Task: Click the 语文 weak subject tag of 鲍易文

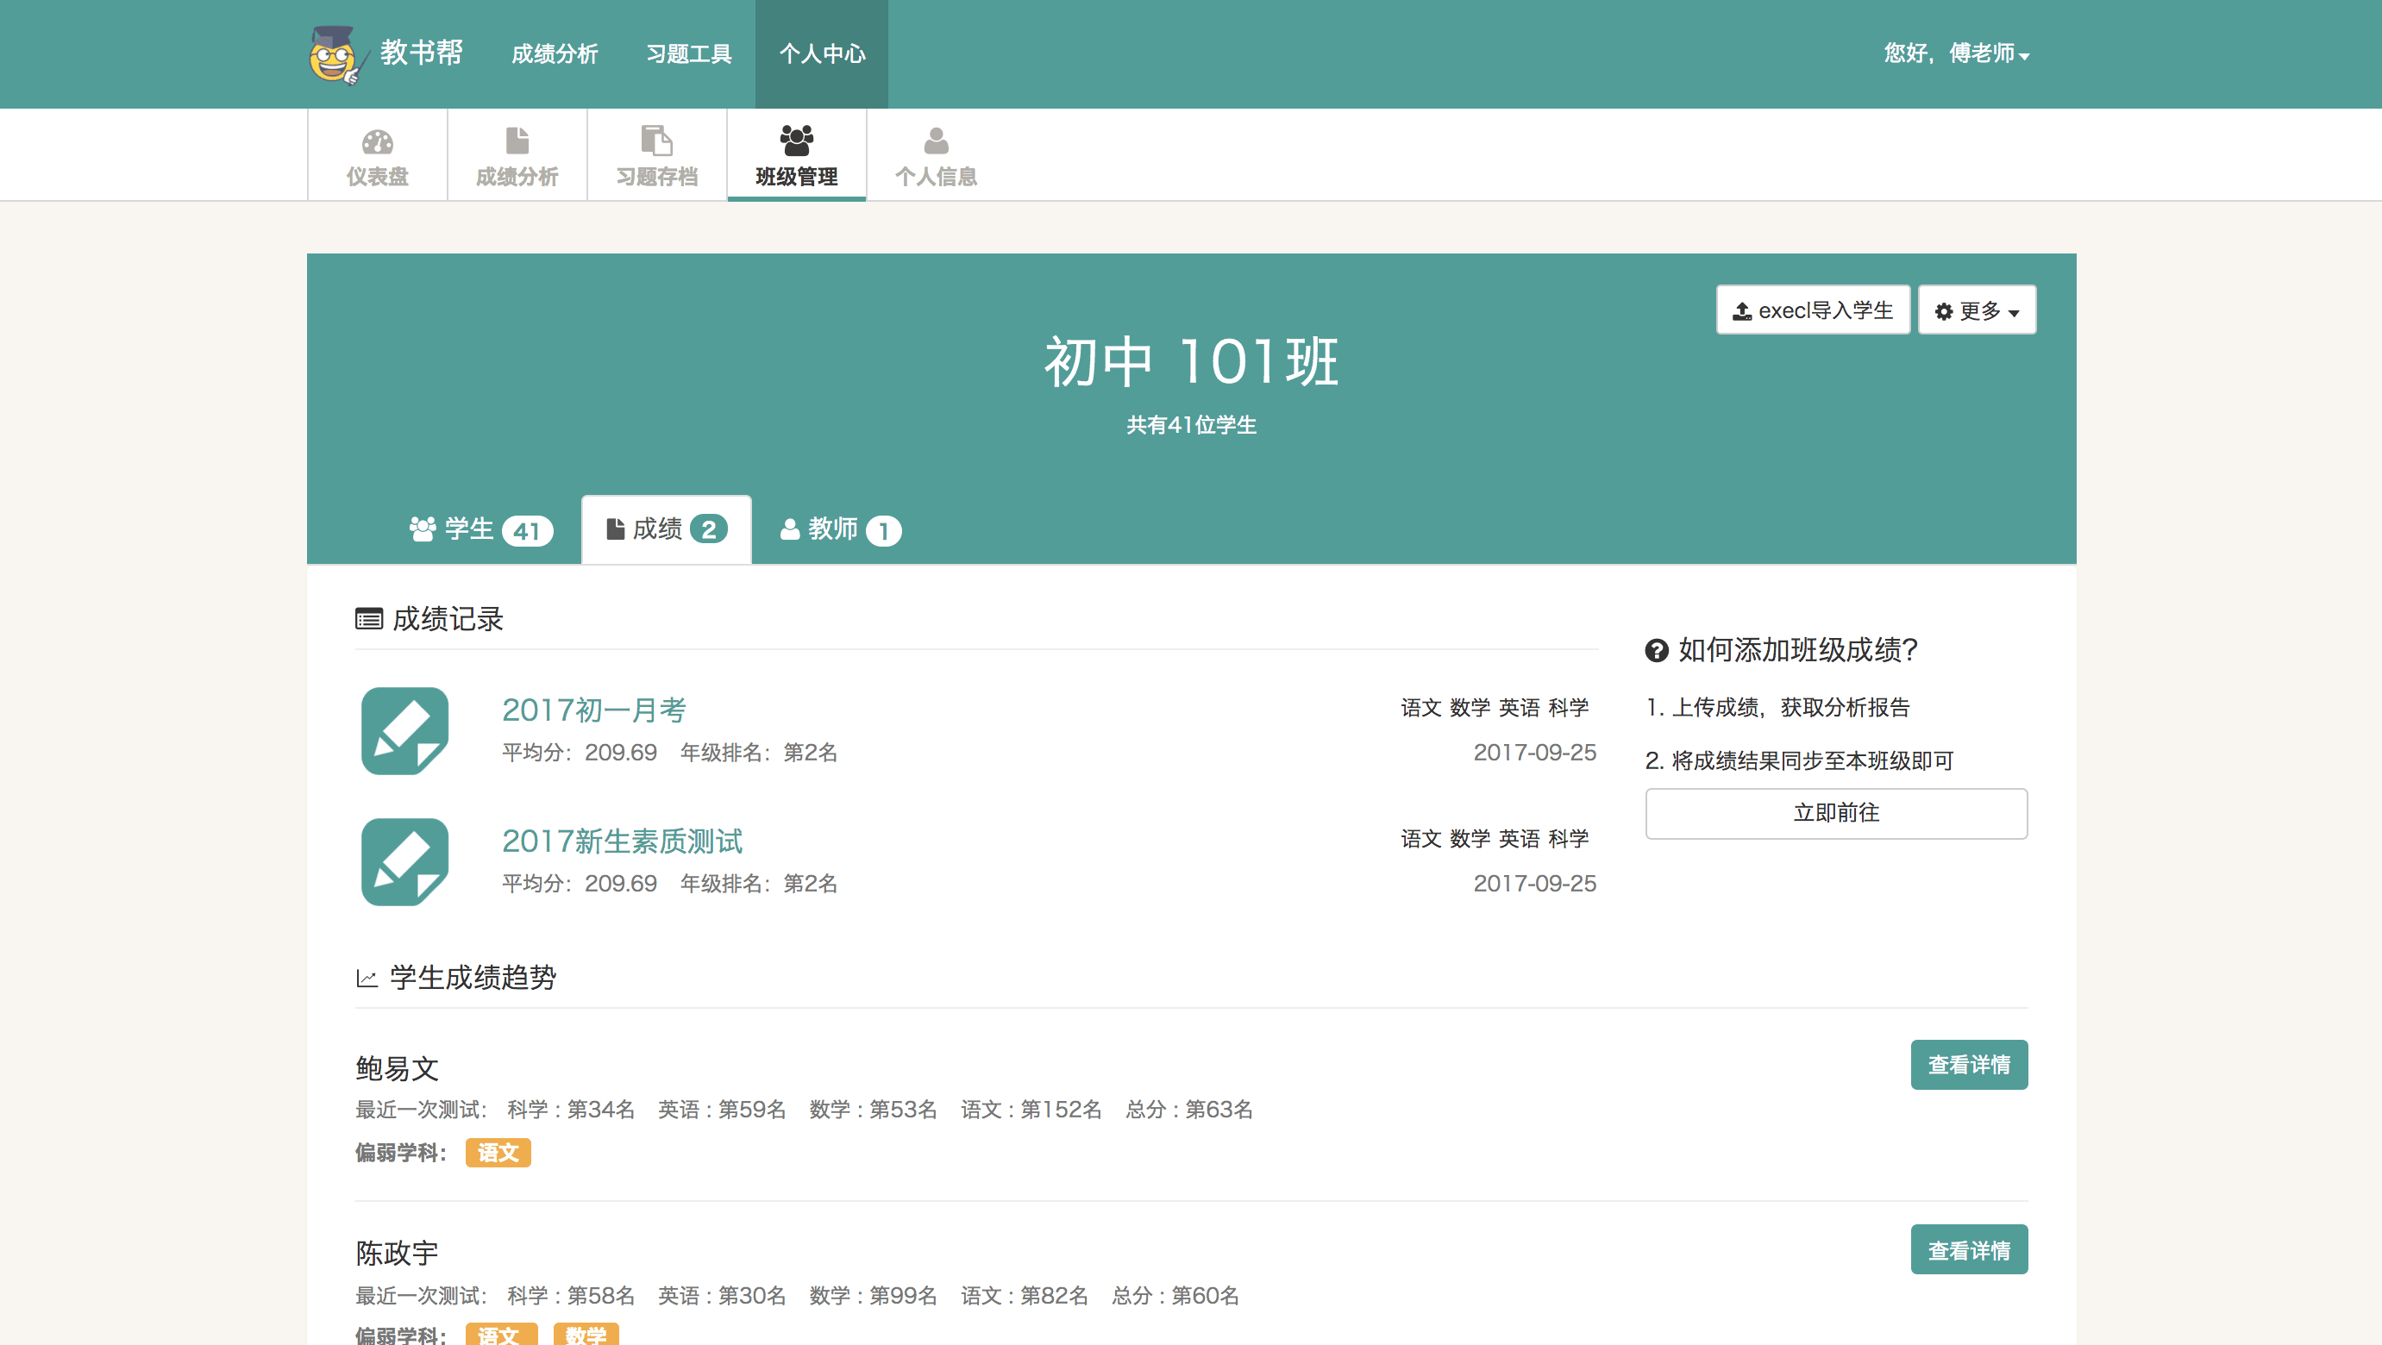Action: (x=498, y=1153)
